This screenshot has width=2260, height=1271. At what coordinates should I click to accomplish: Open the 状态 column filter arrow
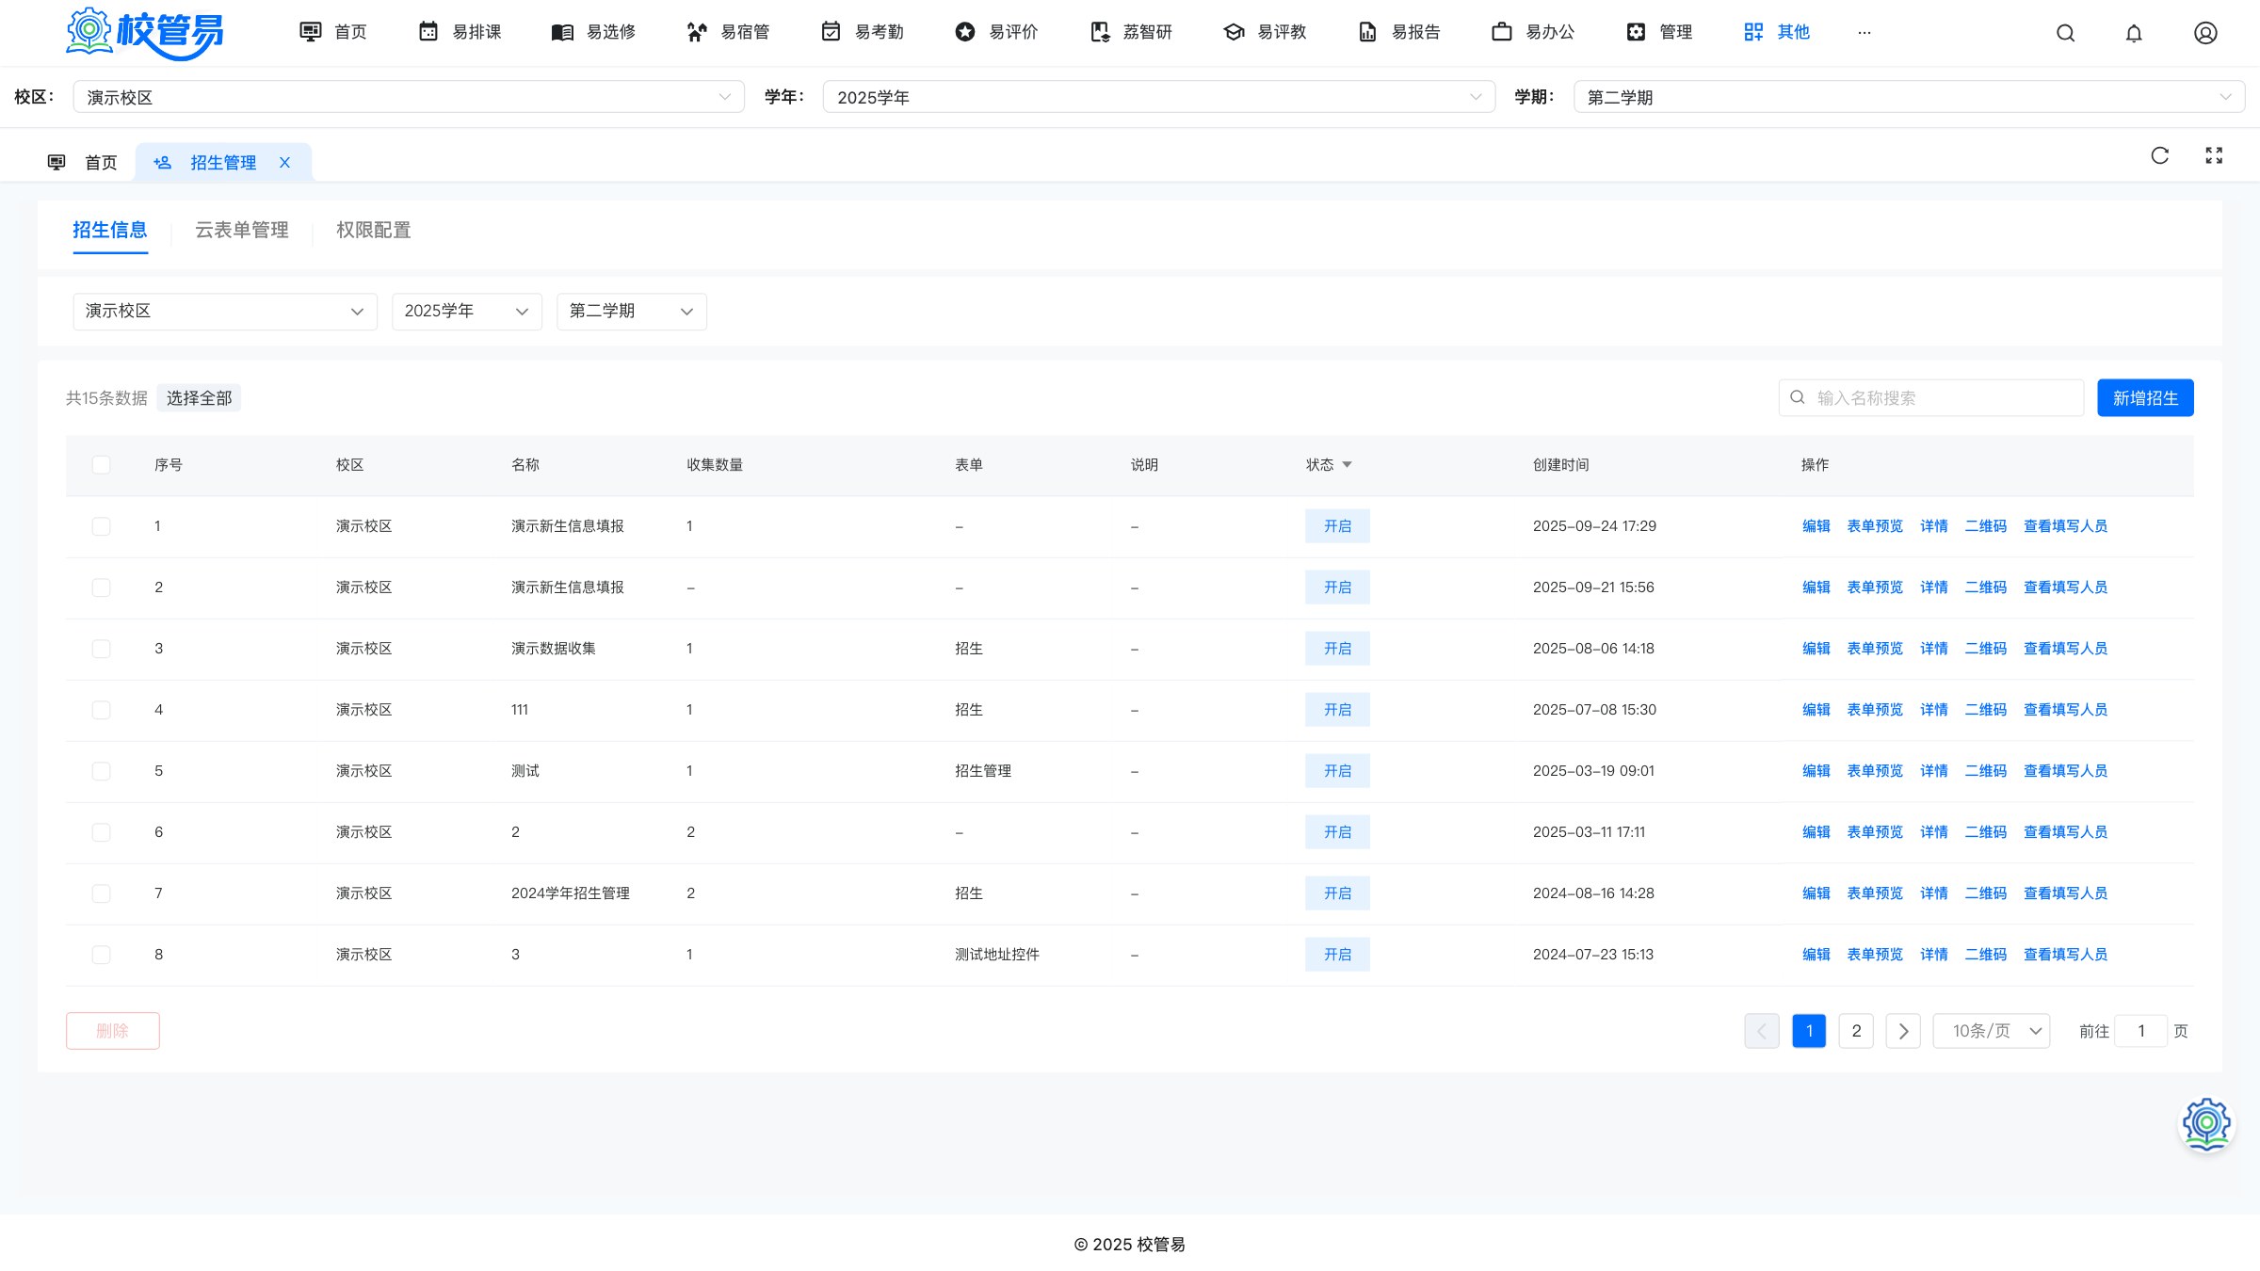(x=1347, y=465)
